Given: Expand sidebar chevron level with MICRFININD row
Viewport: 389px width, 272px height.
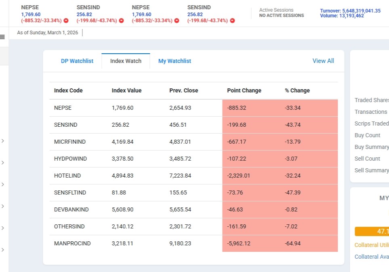Looking at the screenshot, I should [x=3, y=141].
